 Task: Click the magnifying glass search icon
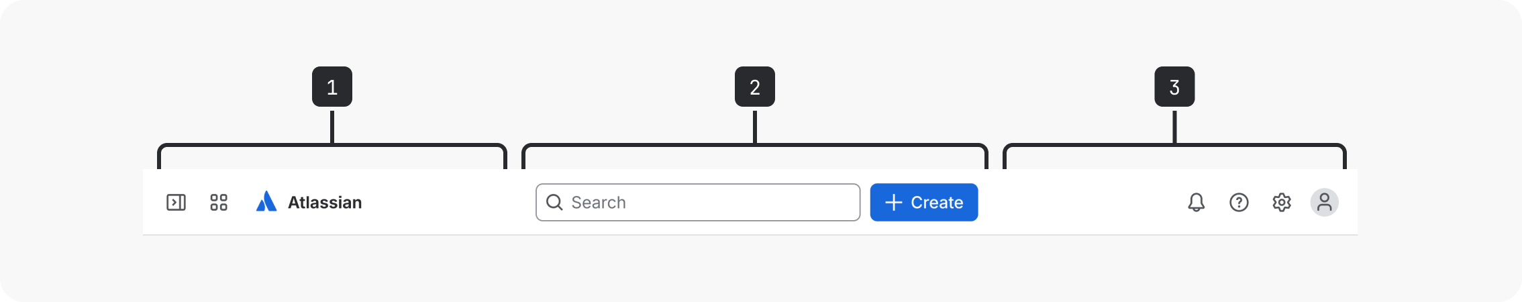(554, 202)
